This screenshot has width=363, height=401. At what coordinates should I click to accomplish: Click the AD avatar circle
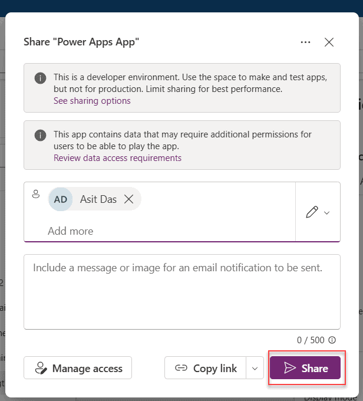[x=61, y=199]
